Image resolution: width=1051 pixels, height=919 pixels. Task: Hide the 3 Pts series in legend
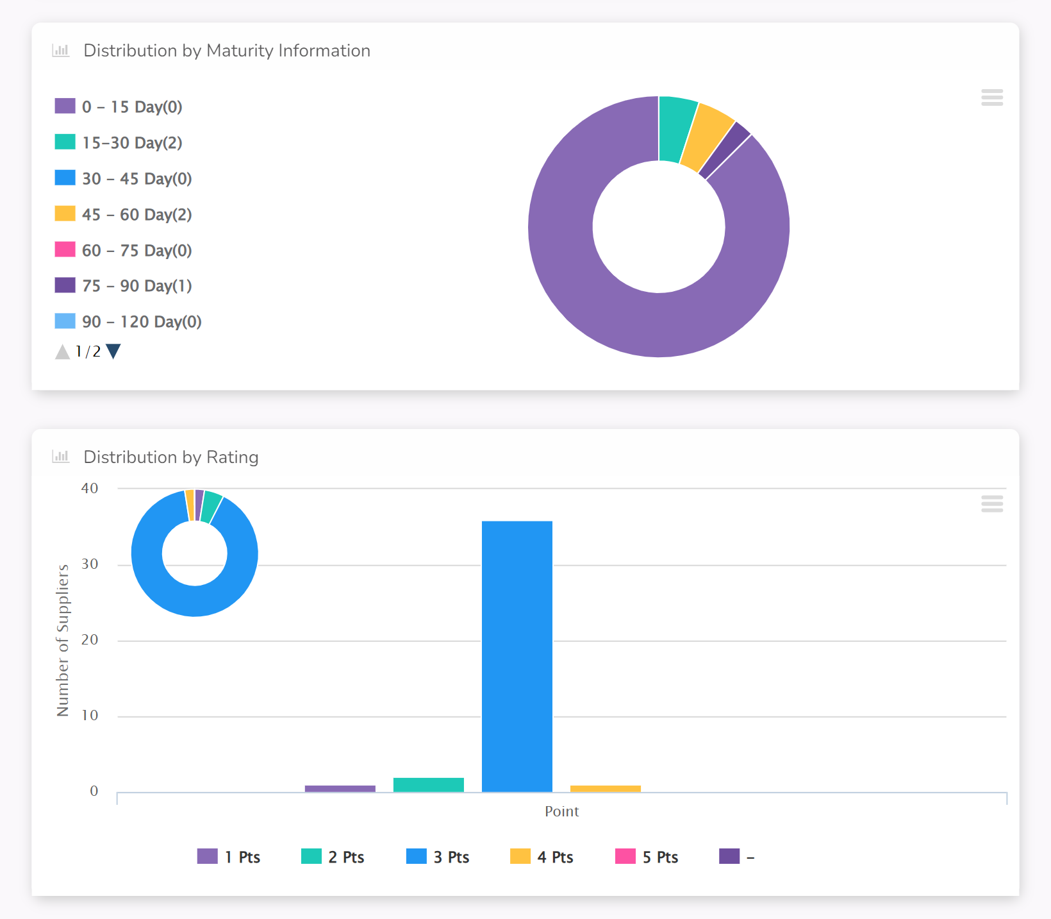point(438,857)
